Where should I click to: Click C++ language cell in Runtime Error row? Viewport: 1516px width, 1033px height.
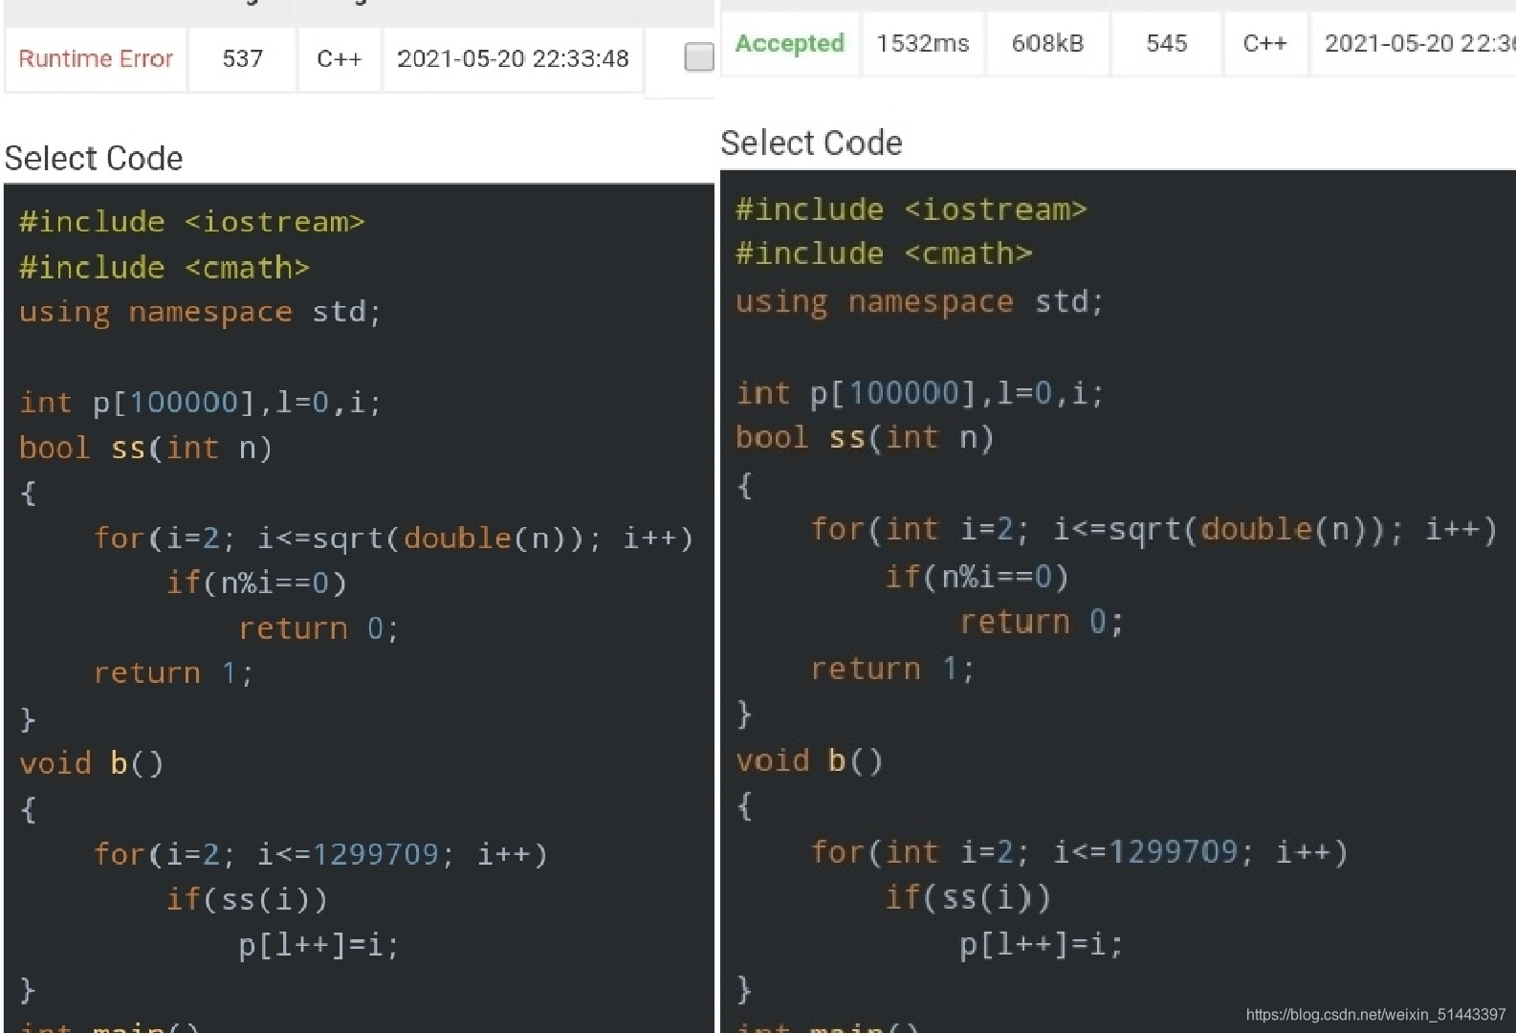[x=340, y=58]
